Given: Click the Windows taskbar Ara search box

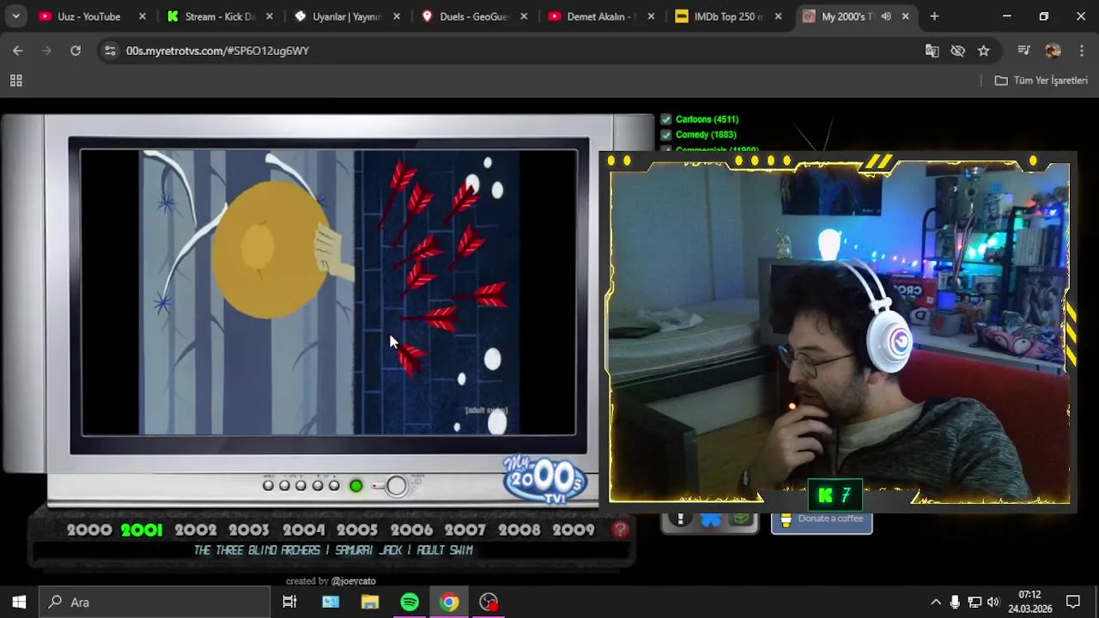Looking at the screenshot, I should coord(155,602).
